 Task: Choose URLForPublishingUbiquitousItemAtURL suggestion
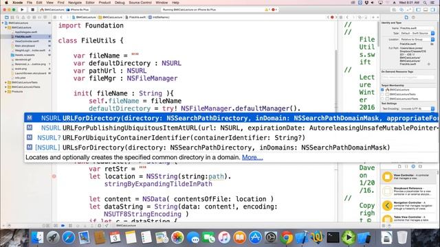click(x=231, y=128)
